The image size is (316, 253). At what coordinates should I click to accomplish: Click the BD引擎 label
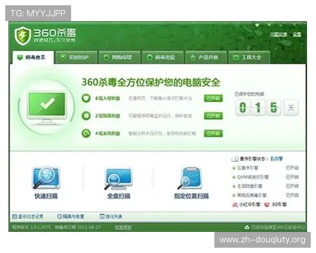pyautogui.click(x=279, y=205)
